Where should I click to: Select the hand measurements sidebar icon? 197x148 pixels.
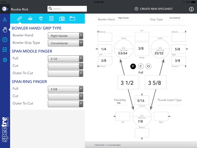coord(5,29)
